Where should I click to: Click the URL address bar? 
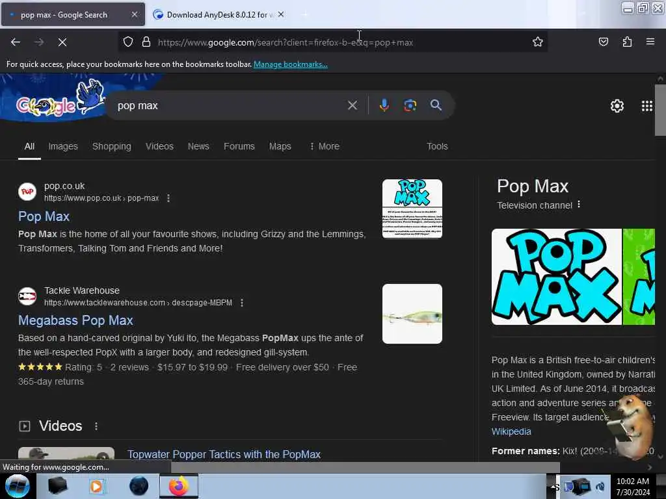pyautogui.click(x=331, y=42)
